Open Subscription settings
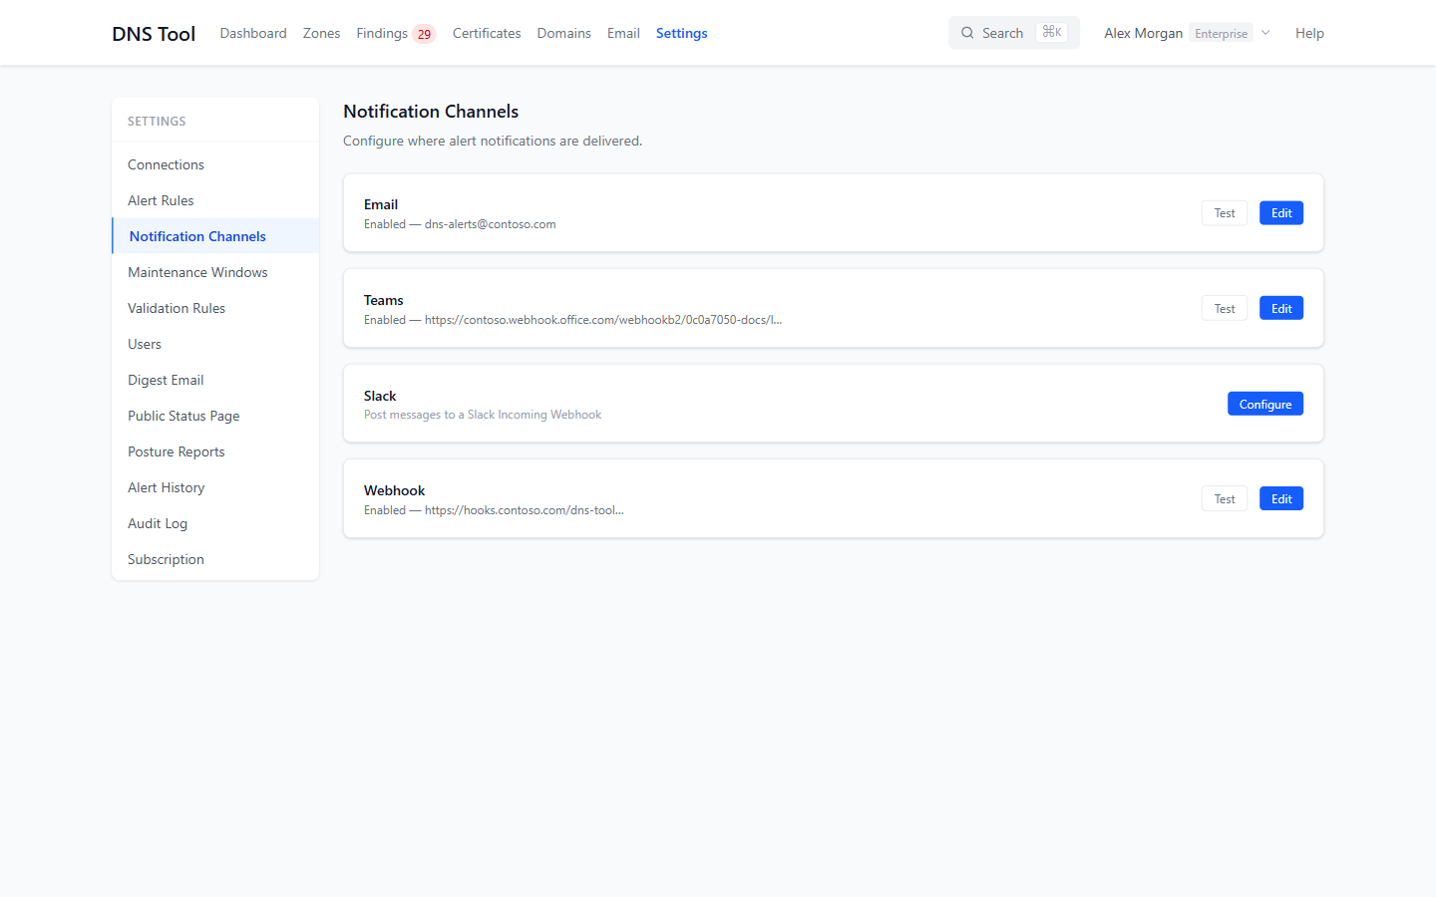Image resolution: width=1436 pixels, height=897 pixels. tap(215, 559)
